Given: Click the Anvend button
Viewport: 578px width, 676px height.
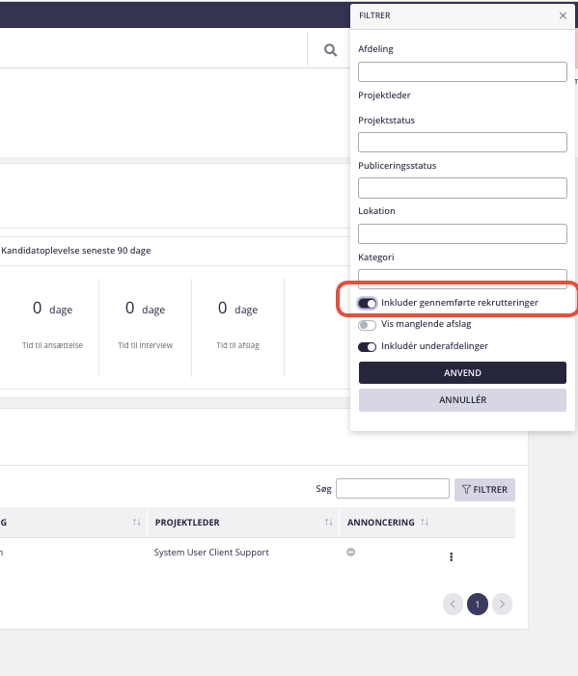Looking at the screenshot, I should tap(462, 373).
